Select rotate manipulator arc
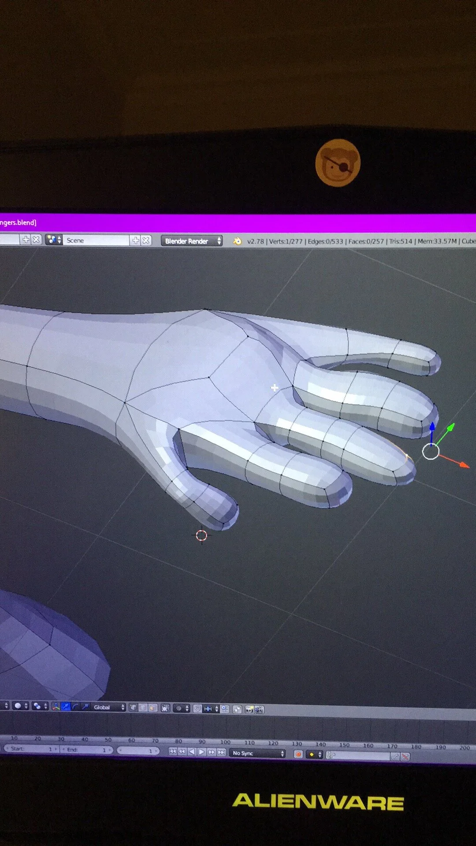This screenshot has width=476, height=846. (75, 707)
